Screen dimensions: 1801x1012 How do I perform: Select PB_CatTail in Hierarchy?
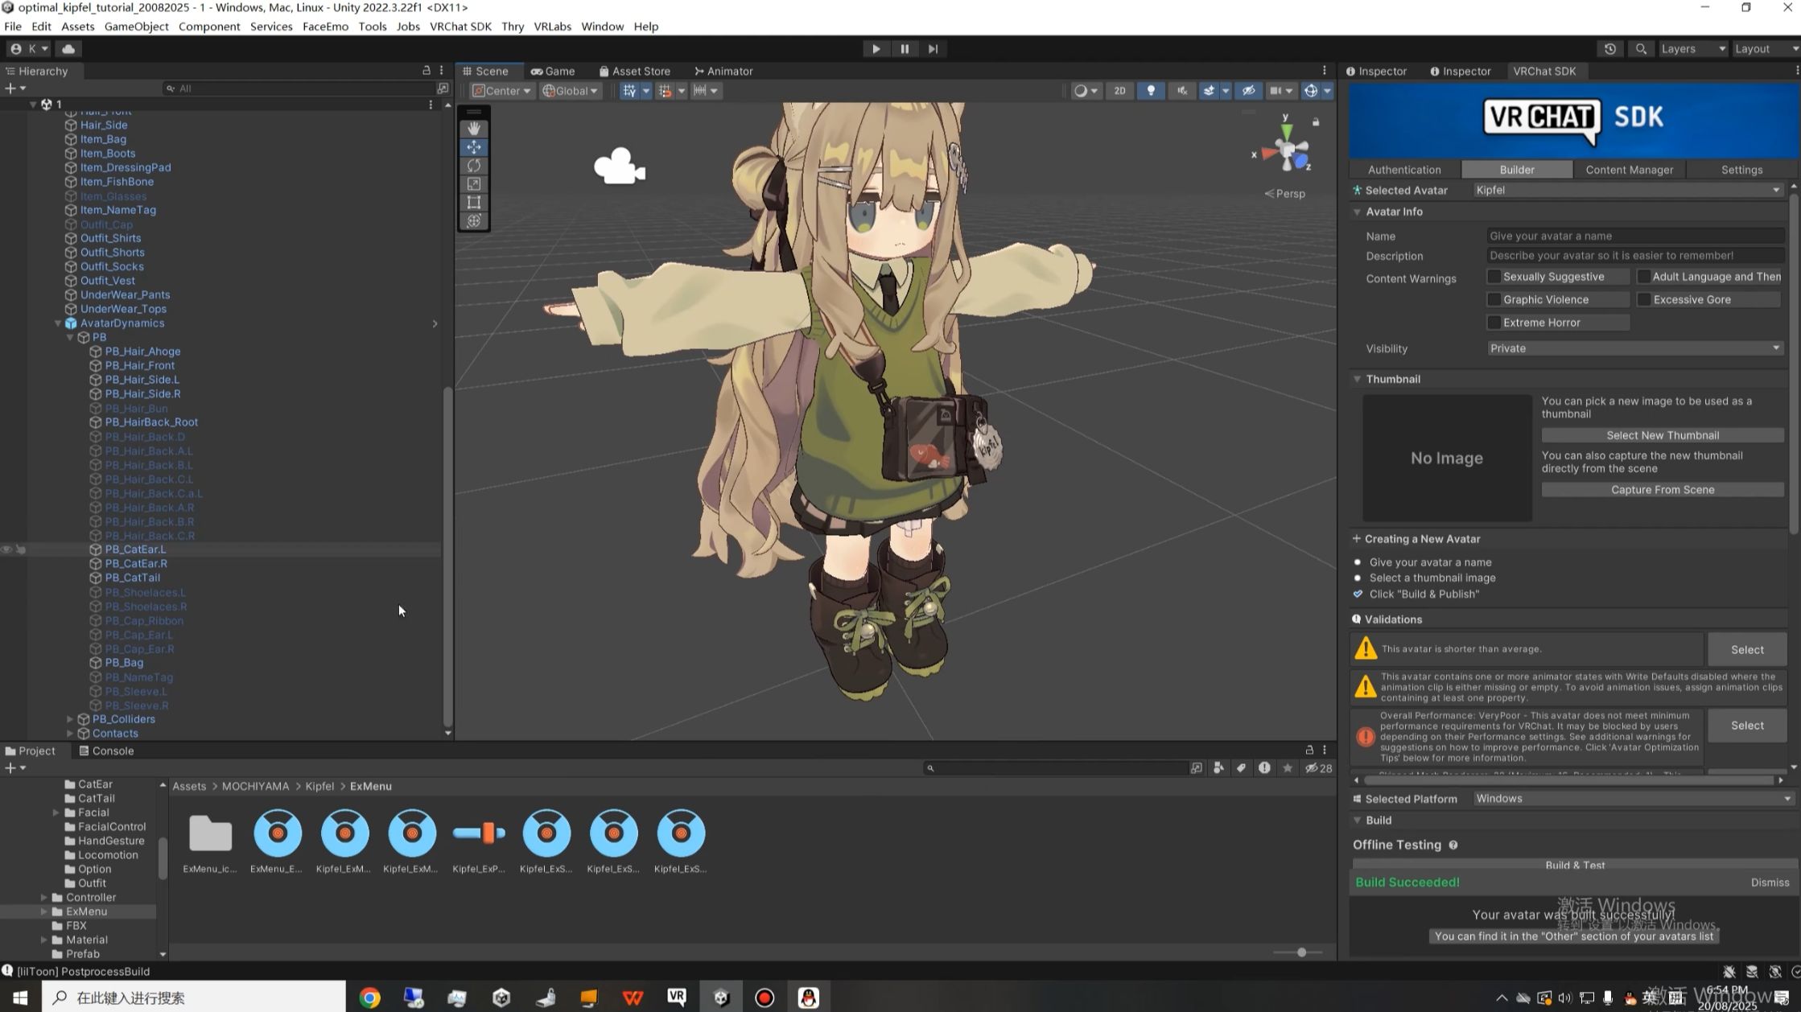pos(133,578)
